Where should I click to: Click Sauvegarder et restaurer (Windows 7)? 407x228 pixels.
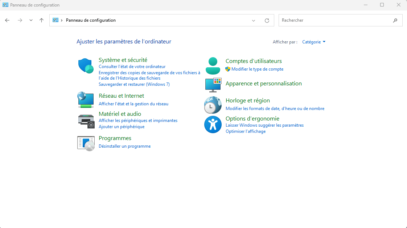click(x=133, y=84)
